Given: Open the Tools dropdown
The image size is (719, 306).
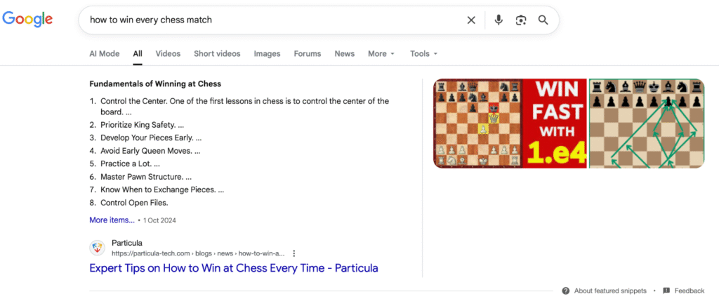Looking at the screenshot, I should [x=423, y=54].
